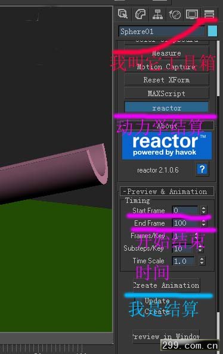The height and width of the screenshot is (354, 223).
Task: Click the Preview in Window button
Action: click(166, 337)
